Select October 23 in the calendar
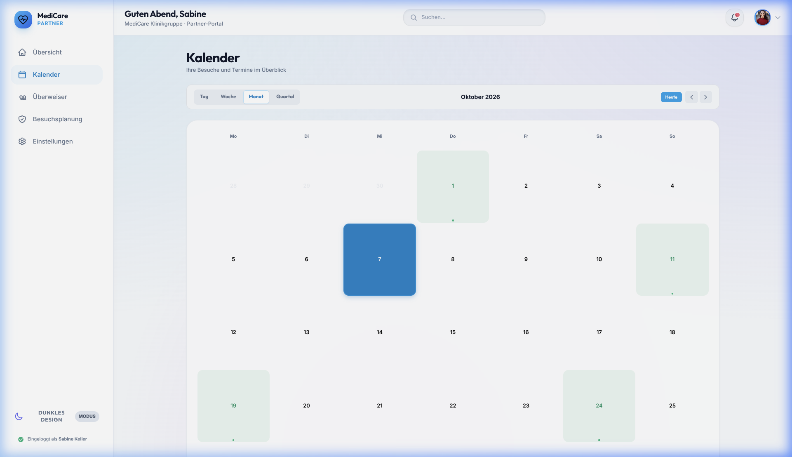792x457 pixels. click(x=526, y=406)
